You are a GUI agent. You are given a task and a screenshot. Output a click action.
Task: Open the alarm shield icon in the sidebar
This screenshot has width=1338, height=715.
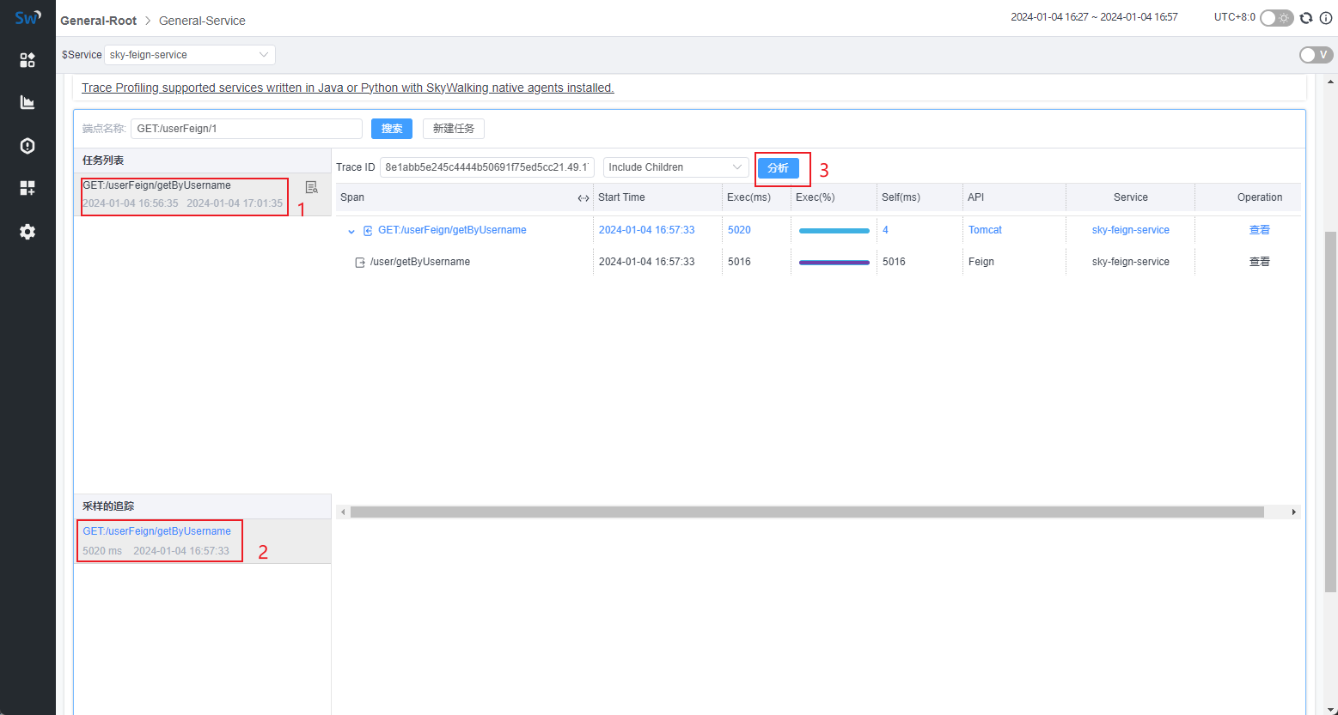pyautogui.click(x=27, y=146)
